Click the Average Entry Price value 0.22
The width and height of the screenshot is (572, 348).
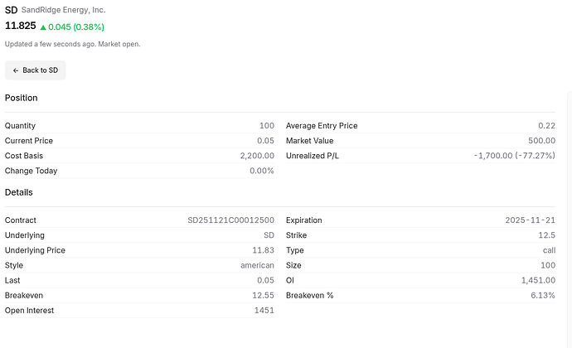[x=547, y=126]
